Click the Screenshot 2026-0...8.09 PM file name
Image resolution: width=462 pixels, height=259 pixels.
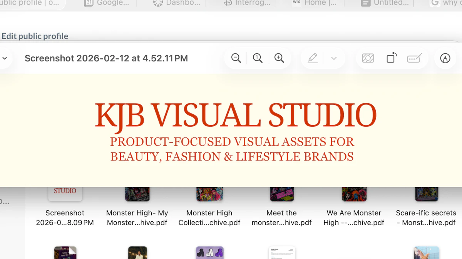pyautogui.click(x=65, y=218)
